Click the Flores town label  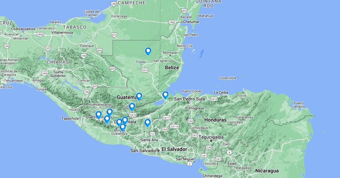[x=141, y=62]
